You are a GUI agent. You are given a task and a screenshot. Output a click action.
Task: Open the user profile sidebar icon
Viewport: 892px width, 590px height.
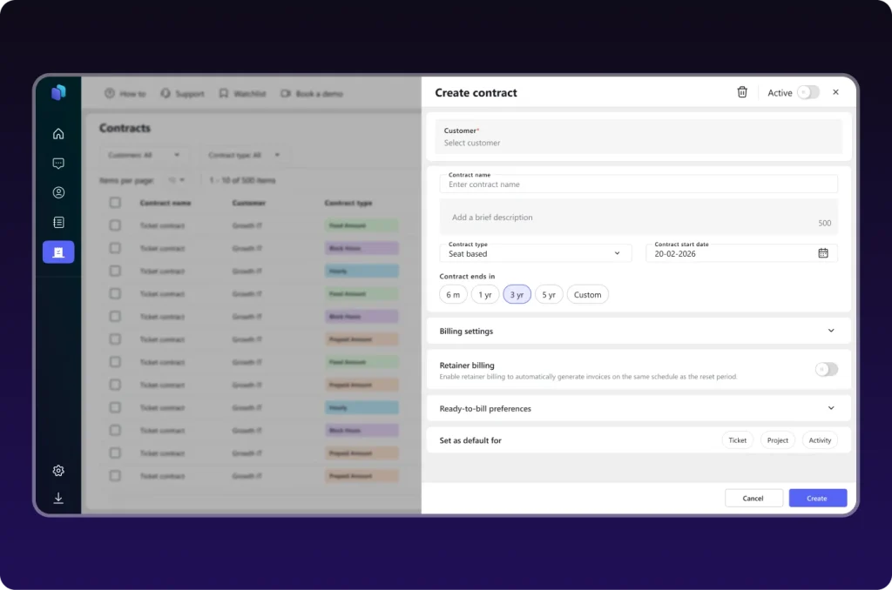pyautogui.click(x=58, y=193)
